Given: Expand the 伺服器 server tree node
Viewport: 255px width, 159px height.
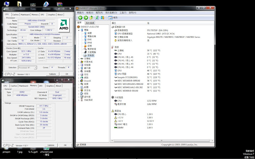Looking at the screenshot, I should 79,65.
